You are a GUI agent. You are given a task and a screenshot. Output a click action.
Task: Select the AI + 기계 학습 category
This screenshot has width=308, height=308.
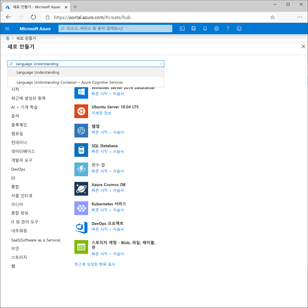[24, 107]
